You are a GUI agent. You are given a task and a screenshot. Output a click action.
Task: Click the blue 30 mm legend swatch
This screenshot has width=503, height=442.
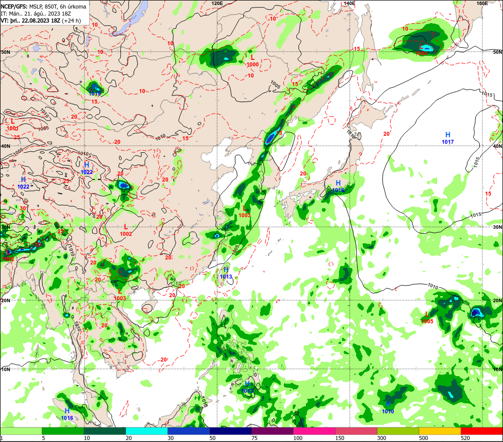[189, 431]
